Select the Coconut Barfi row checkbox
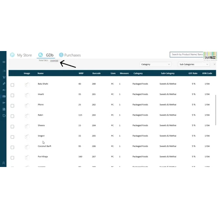The image size is (218, 218). tap(12, 147)
